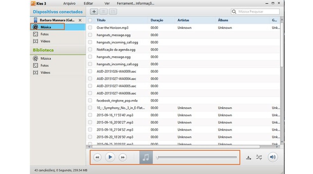Skip to the next track
This screenshot has width=313, height=174.
tap(122, 157)
